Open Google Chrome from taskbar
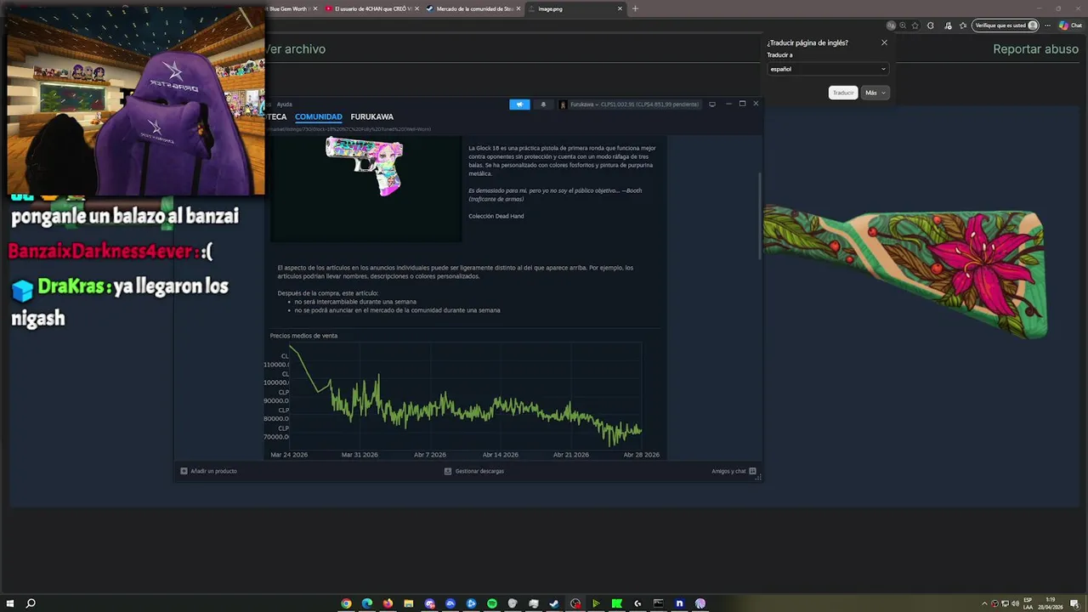Screen dimensions: 1088x612 coord(346,603)
